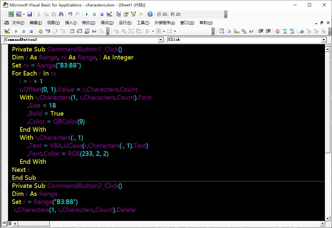The height and width of the screenshot is (228, 332).
Task: Click List Properties/Methods icon
Action: pos(222,31)
